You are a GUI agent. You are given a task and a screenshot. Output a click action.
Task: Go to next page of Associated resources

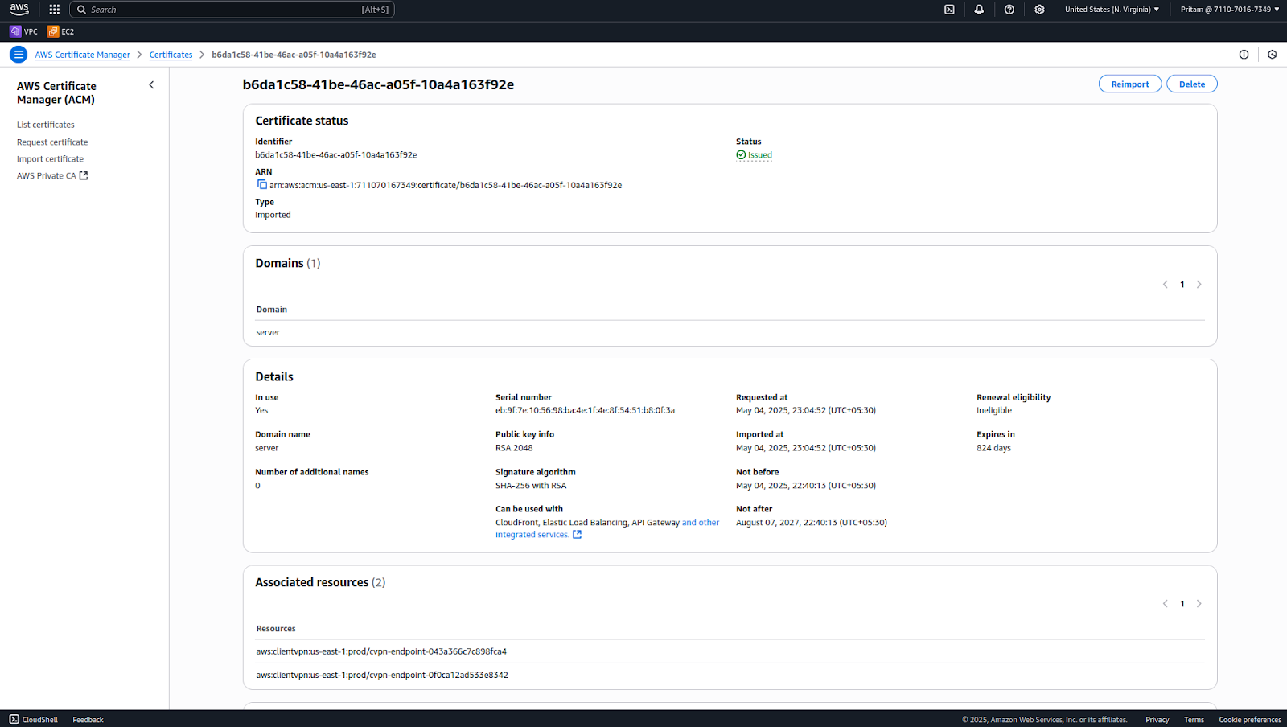pos(1199,603)
